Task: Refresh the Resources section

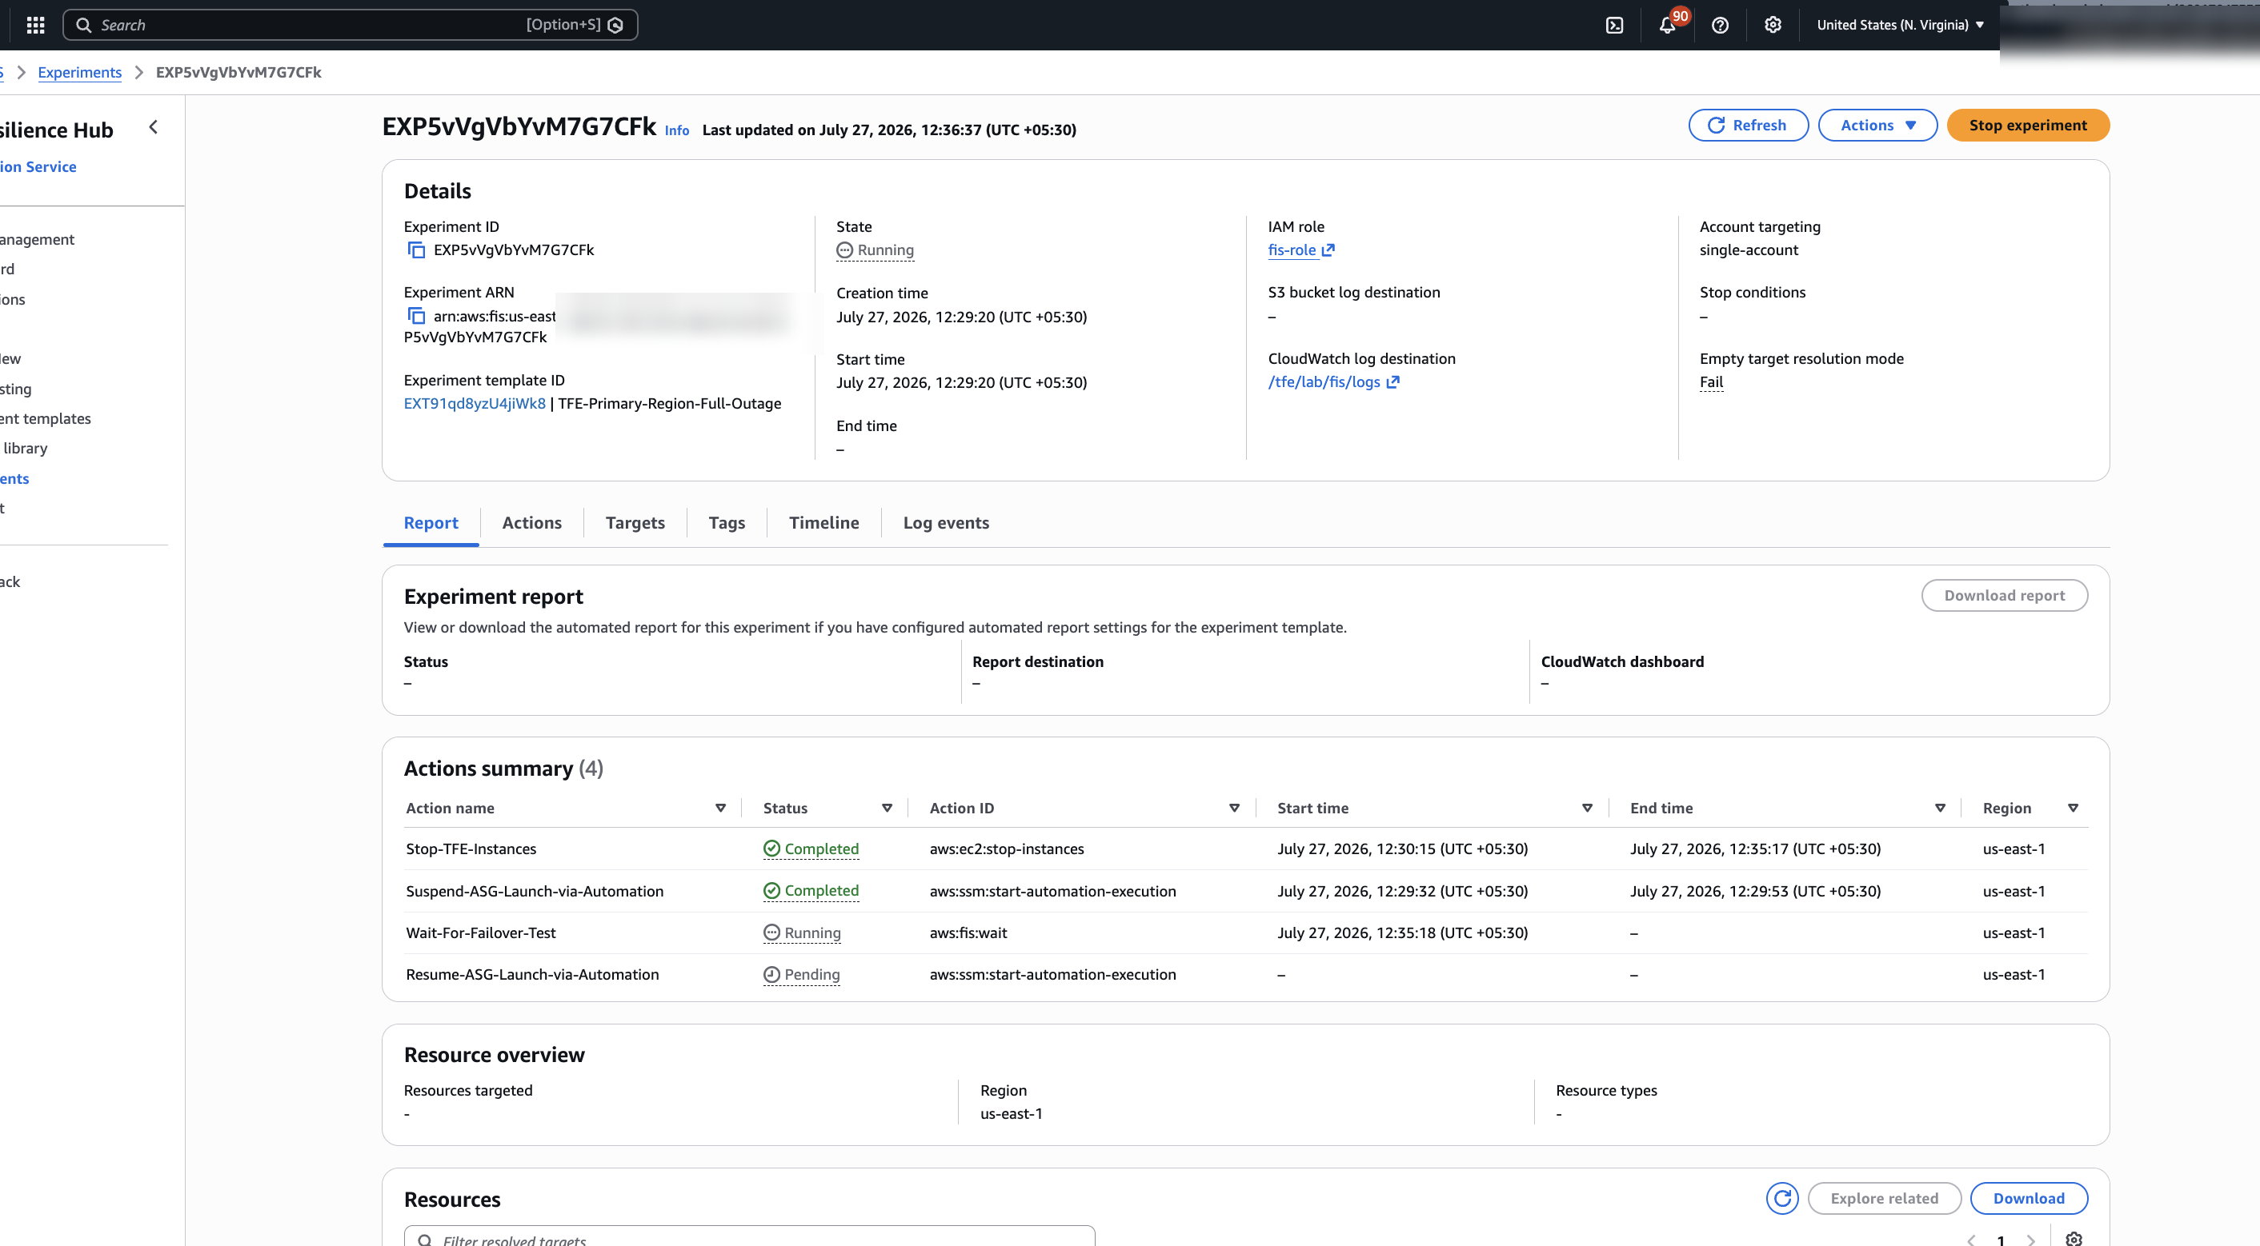Action: click(x=1782, y=1198)
